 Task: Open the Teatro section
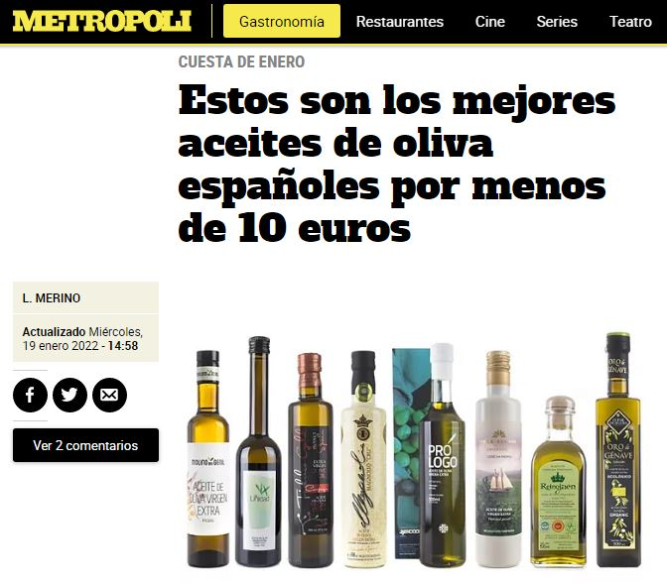[630, 21]
